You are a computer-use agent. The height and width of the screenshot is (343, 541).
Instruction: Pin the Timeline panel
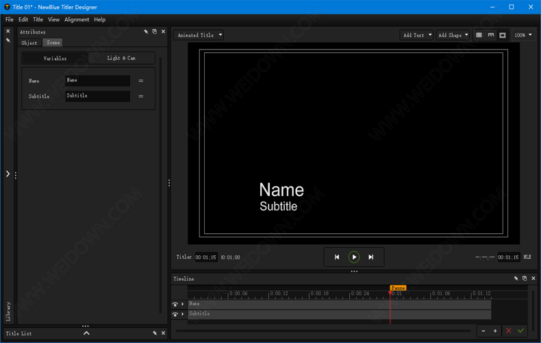[x=516, y=279]
